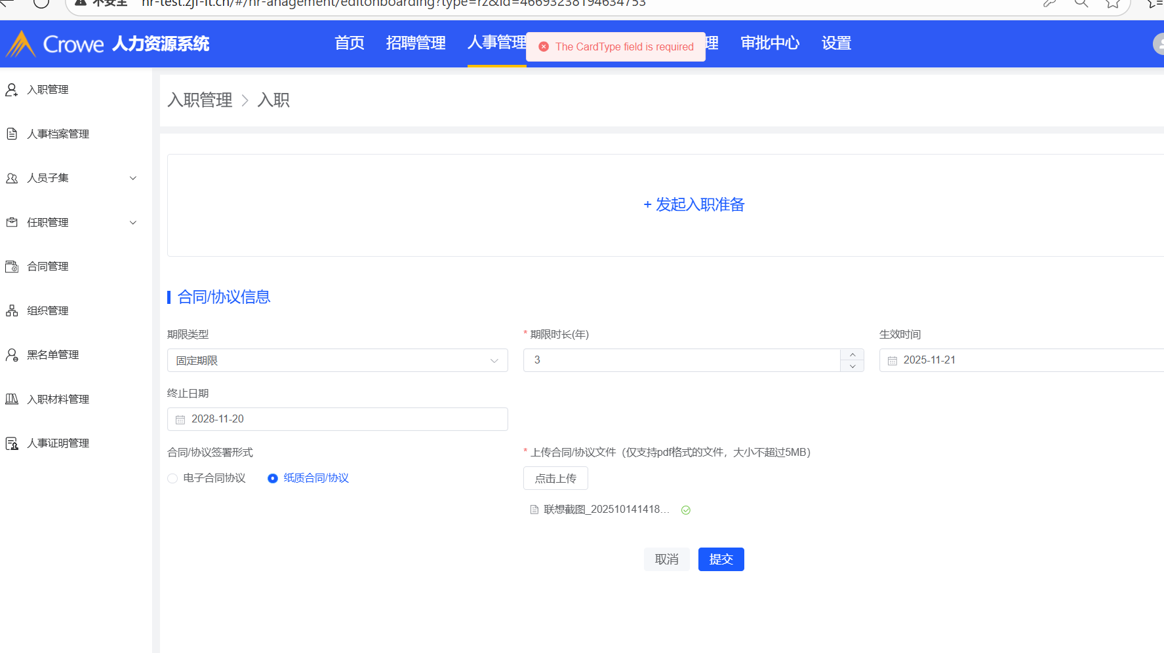Open the 期限类型 dropdown

point(337,360)
